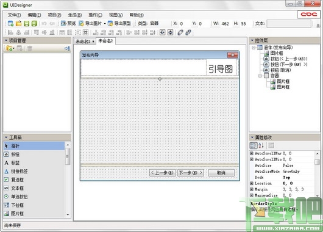Click the pin icon in the 项目管理 toolbar
323x232 pixels.
[67, 48]
